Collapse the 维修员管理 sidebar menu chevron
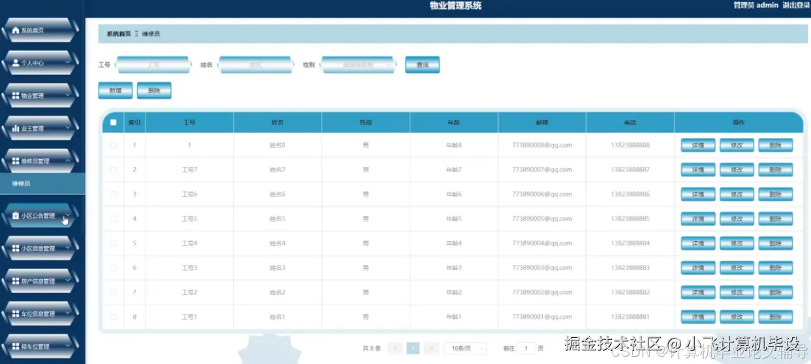This screenshot has width=811, height=364. [x=68, y=161]
